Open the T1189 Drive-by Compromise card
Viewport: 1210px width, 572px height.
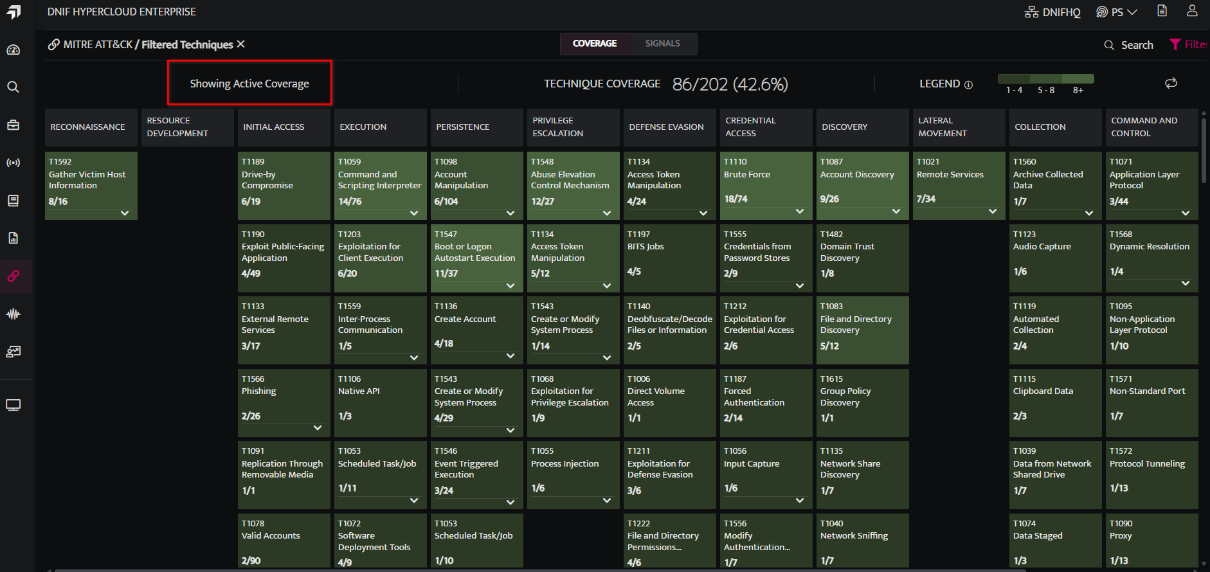pyautogui.click(x=284, y=186)
